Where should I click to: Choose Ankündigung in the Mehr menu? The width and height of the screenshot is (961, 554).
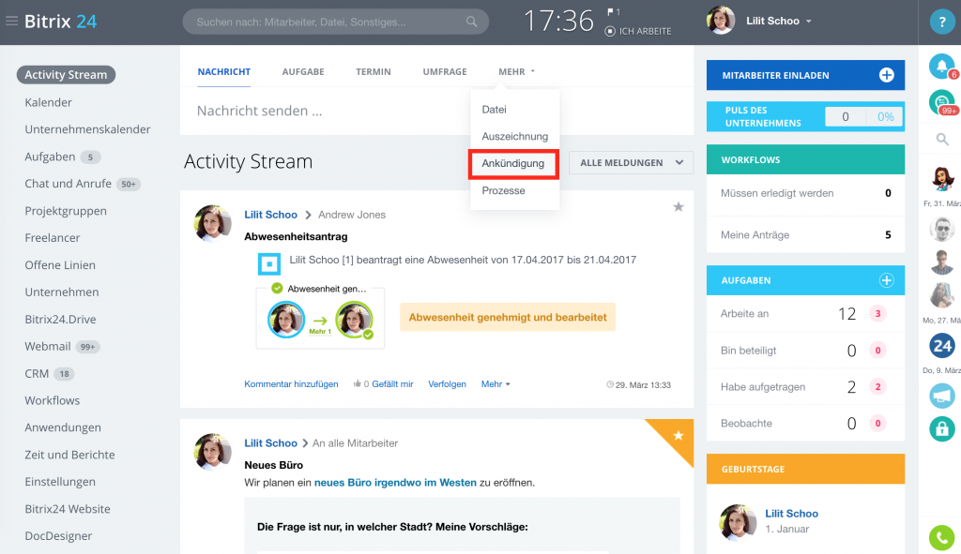click(514, 163)
